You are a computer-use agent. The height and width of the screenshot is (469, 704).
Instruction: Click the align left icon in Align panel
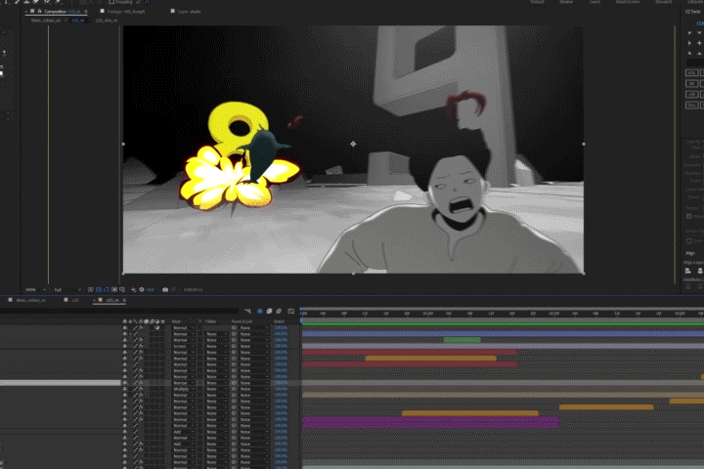point(687,271)
